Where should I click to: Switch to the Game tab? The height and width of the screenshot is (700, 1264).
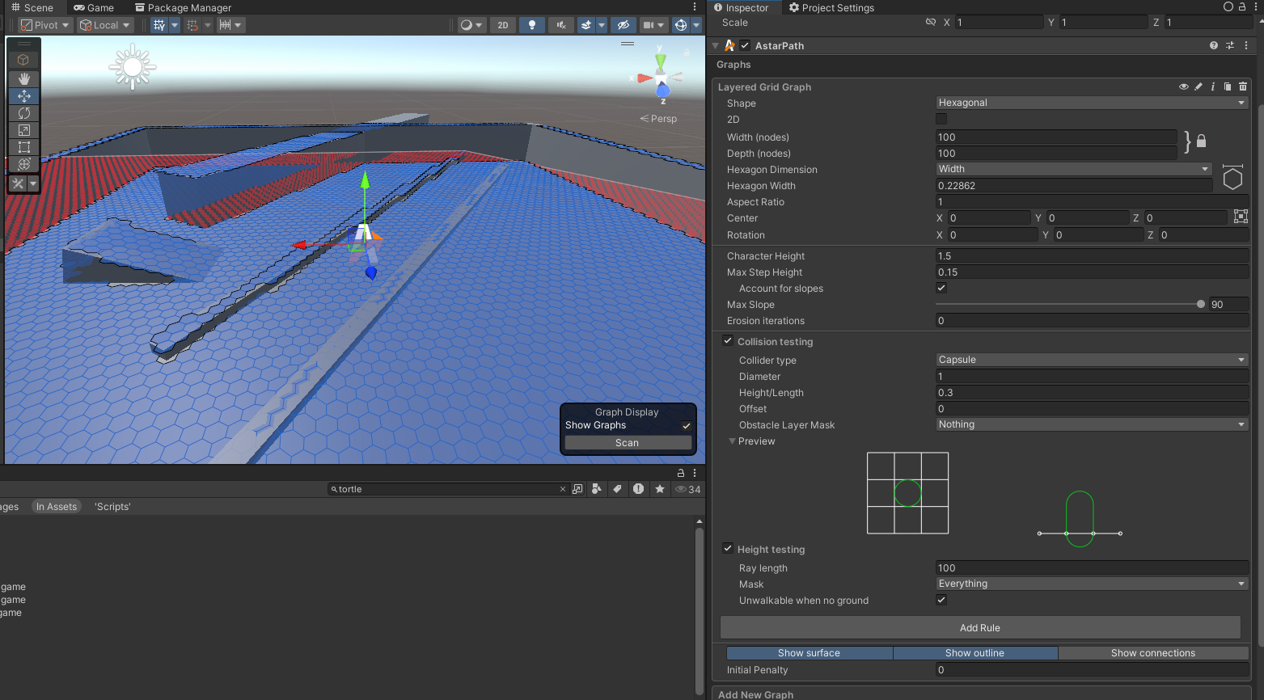(94, 7)
